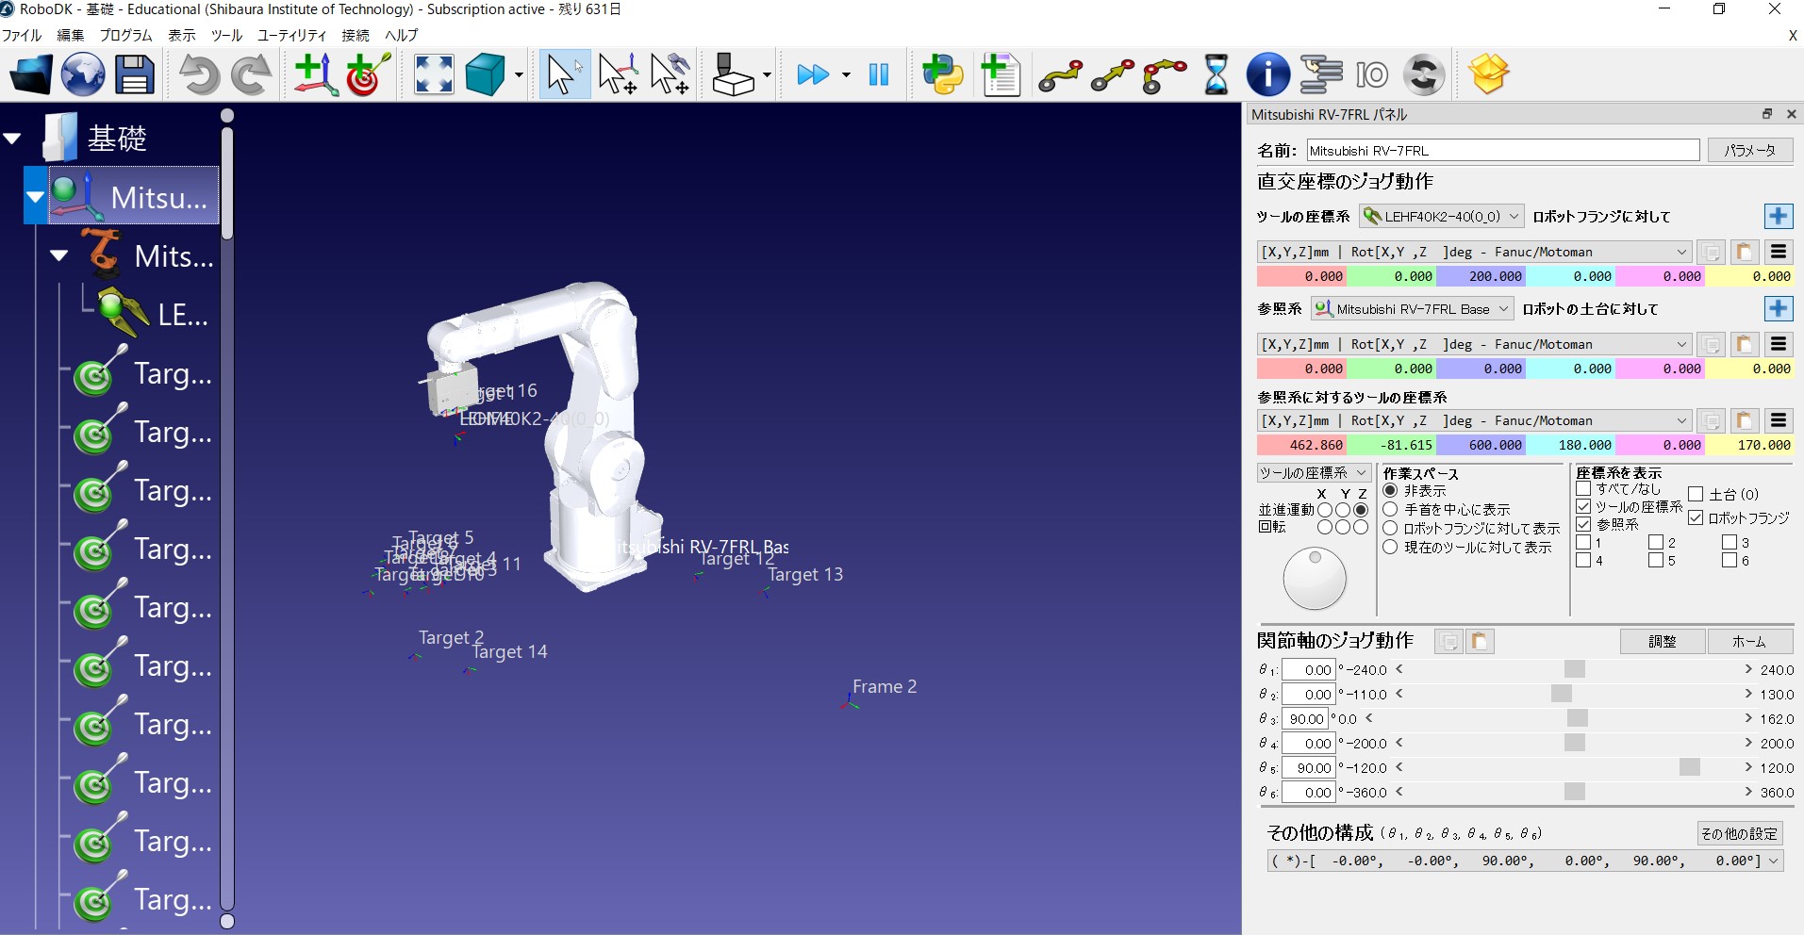
Task: Pause the simulation
Action: [x=879, y=74]
